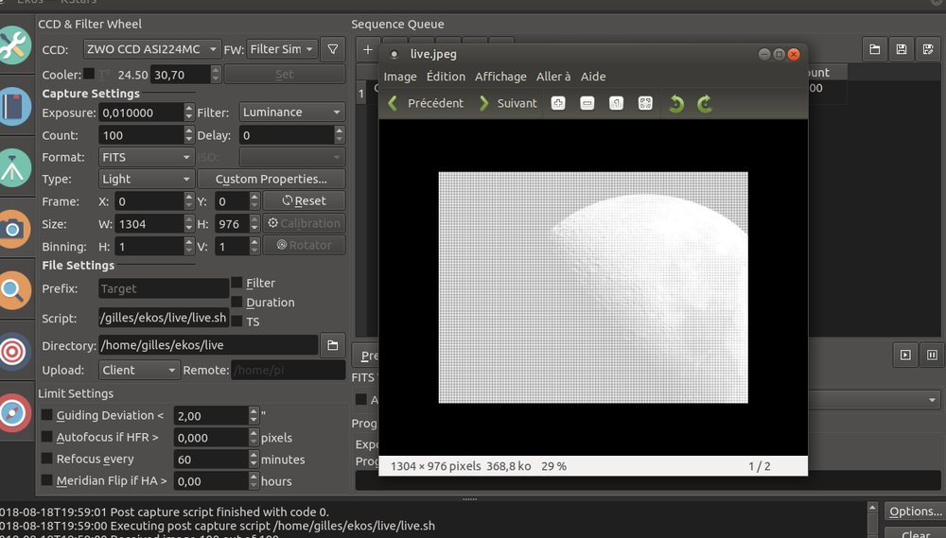Image resolution: width=946 pixels, height=538 pixels.
Task: Click the best fit zoom icon
Action: (645, 103)
